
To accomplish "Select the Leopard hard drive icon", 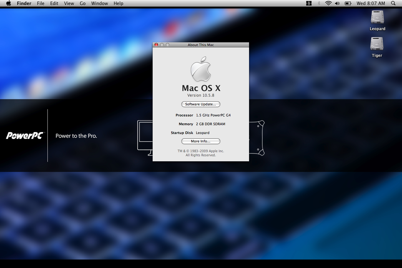I will pos(377,17).
